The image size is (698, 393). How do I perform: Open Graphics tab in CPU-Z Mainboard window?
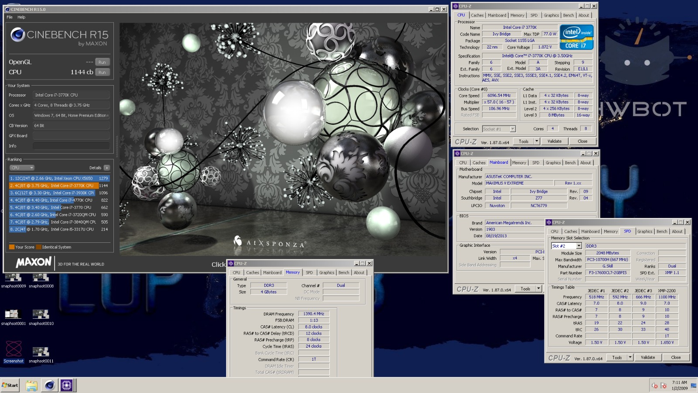(x=553, y=163)
